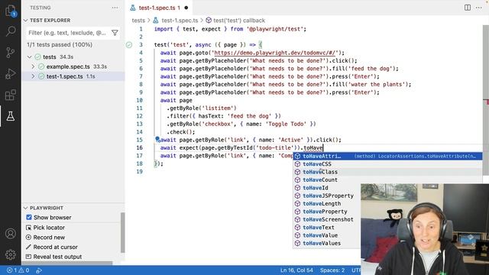
Task: Click the breakpoint dot on line 15
Action: [x=157, y=139]
